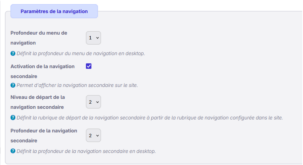Click hint 'Permet d'afficher la navigation secondaire'
The image size is (303, 165).
tap(77, 85)
